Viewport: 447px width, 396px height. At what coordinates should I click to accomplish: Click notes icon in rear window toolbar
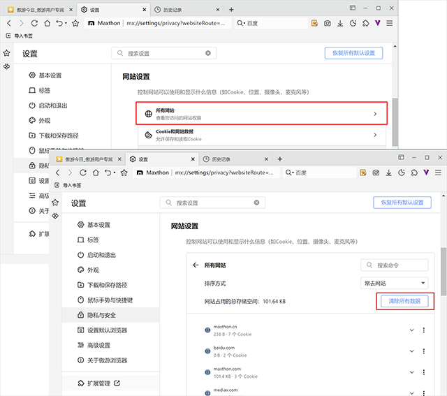pyautogui.click(x=314, y=23)
